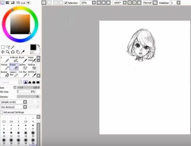
Task: Click the undo button in top toolbar
Action: 44,3
